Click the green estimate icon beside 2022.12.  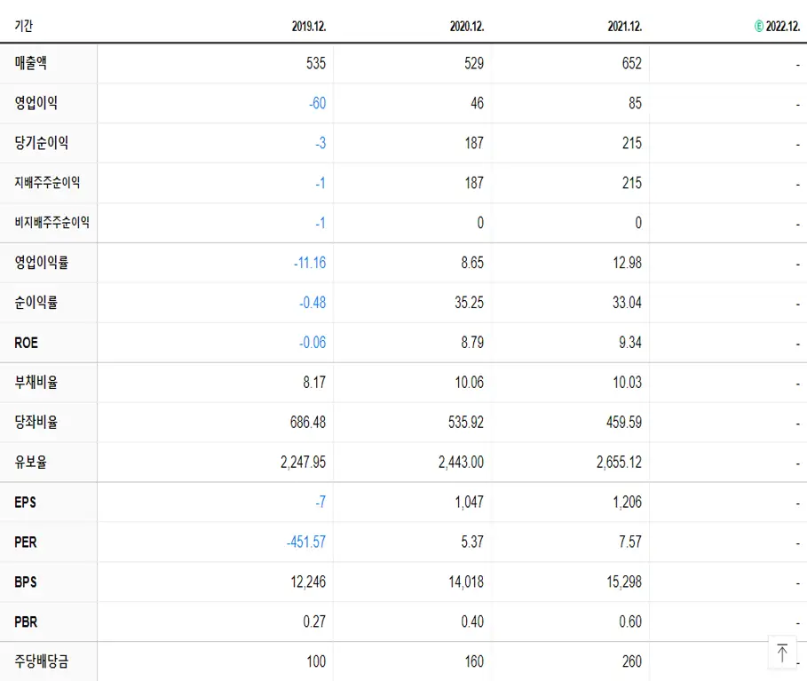point(759,26)
